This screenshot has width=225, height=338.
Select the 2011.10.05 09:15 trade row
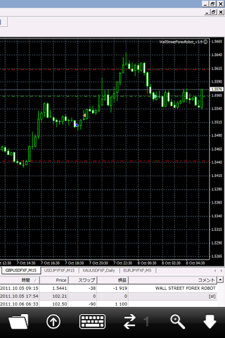pyautogui.click(x=108, y=288)
